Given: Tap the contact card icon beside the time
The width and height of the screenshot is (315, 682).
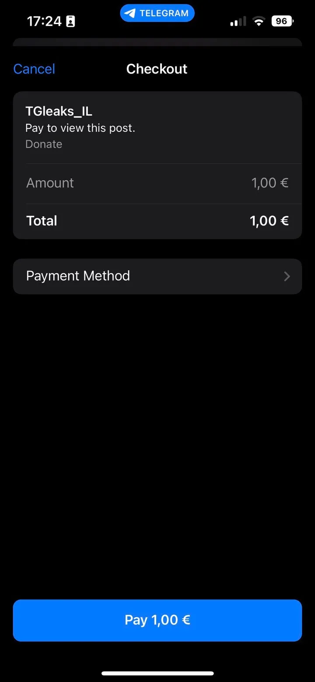Looking at the screenshot, I should [70, 21].
